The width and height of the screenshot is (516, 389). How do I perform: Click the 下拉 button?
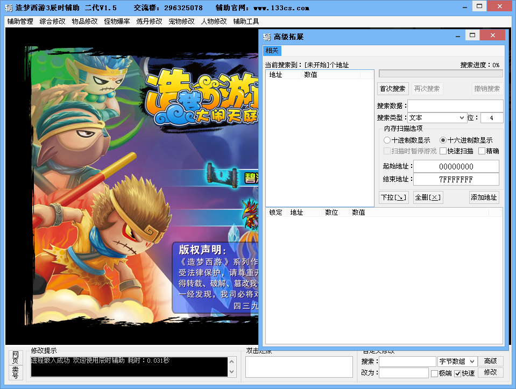393,197
